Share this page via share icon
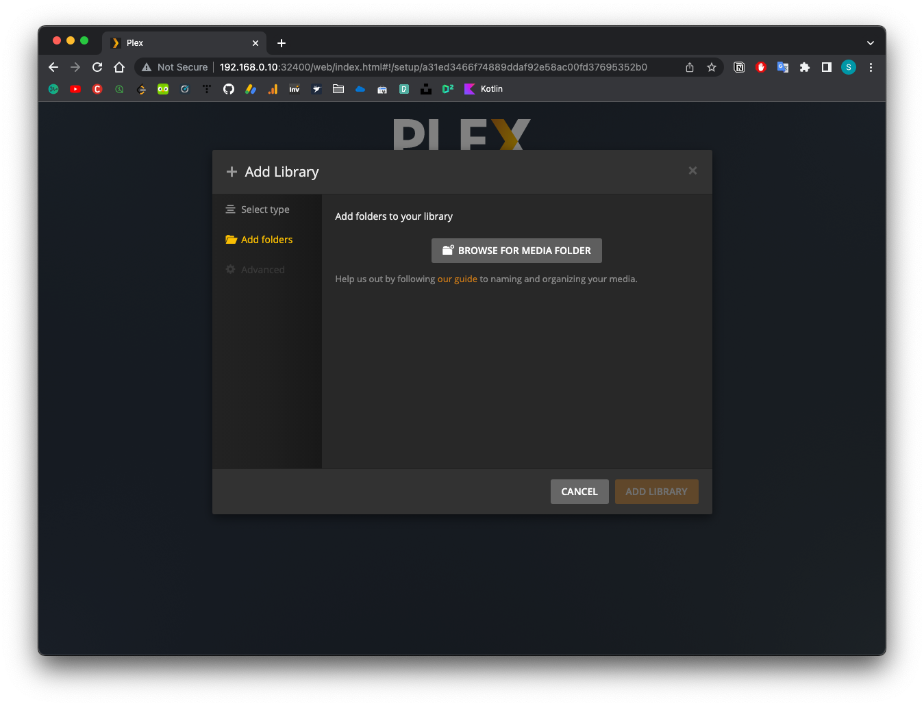 click(690, 67)
